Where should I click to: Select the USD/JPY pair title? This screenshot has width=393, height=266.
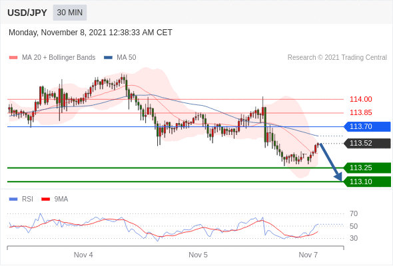point(27,13)
